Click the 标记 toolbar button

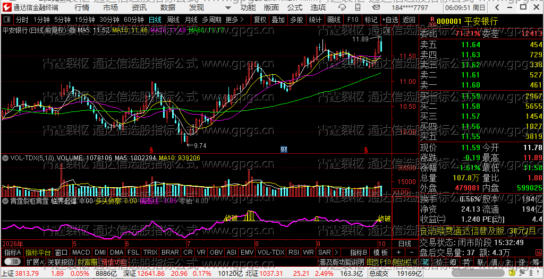coord(371,20)
